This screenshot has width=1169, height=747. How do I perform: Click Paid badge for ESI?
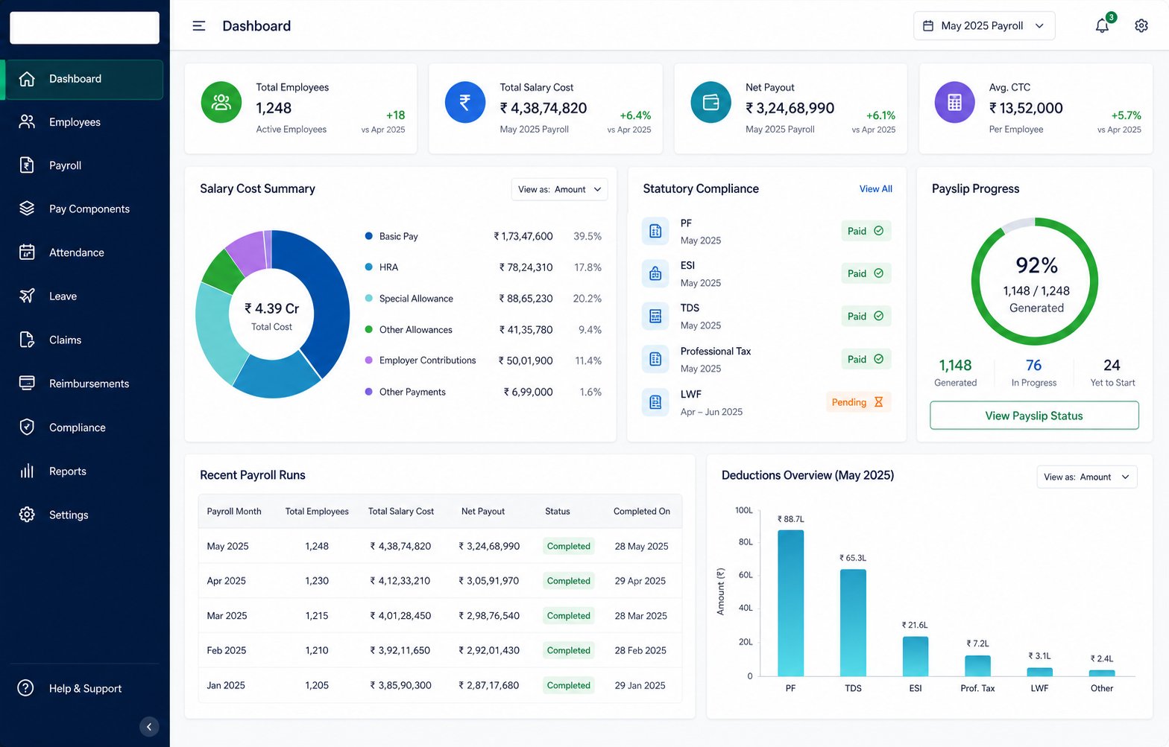pos(866,273)
